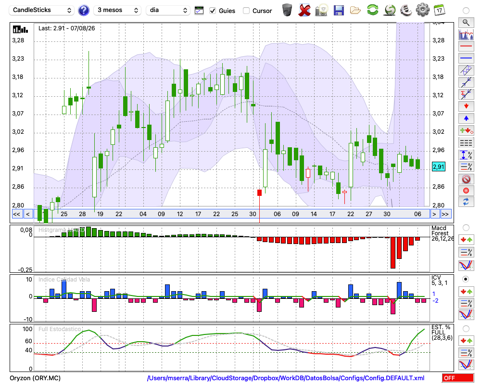481x385 pixels.
Task: Open the 3 mesos period dropdown
Action: point(117,10)
